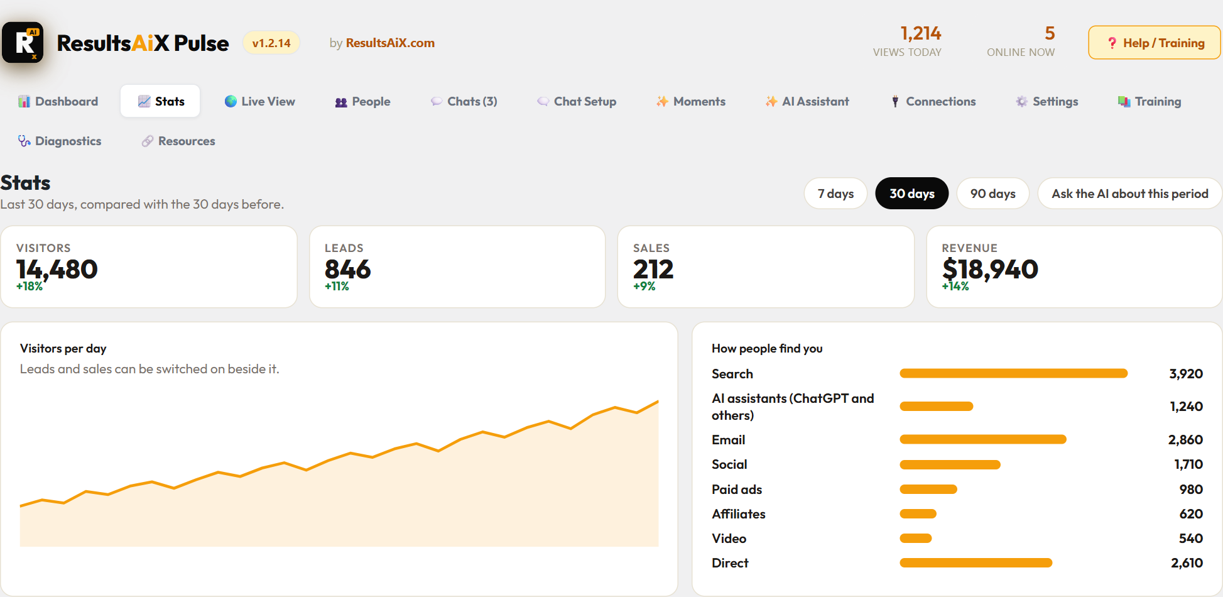Click the Moments sparkle icon

click(x=662, y=101)
